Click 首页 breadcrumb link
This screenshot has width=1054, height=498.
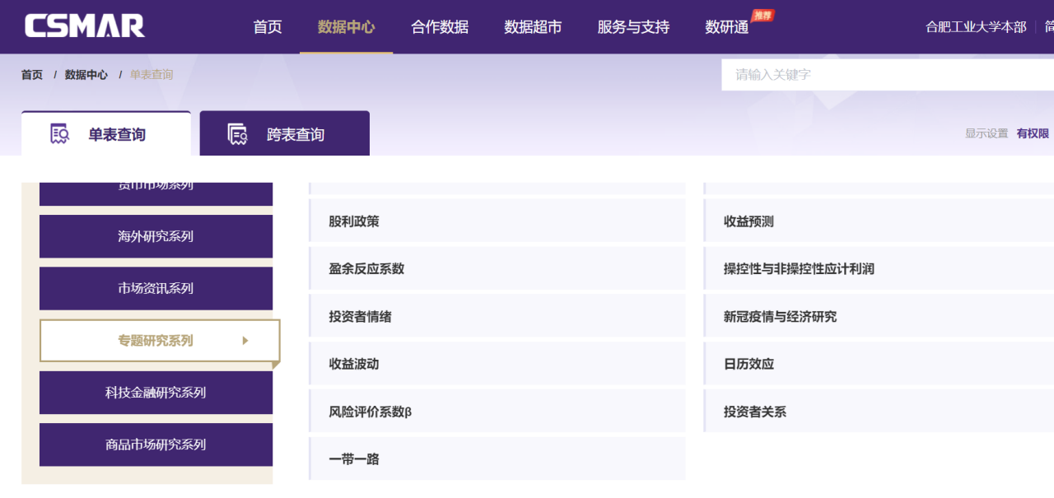pos(32,75)
